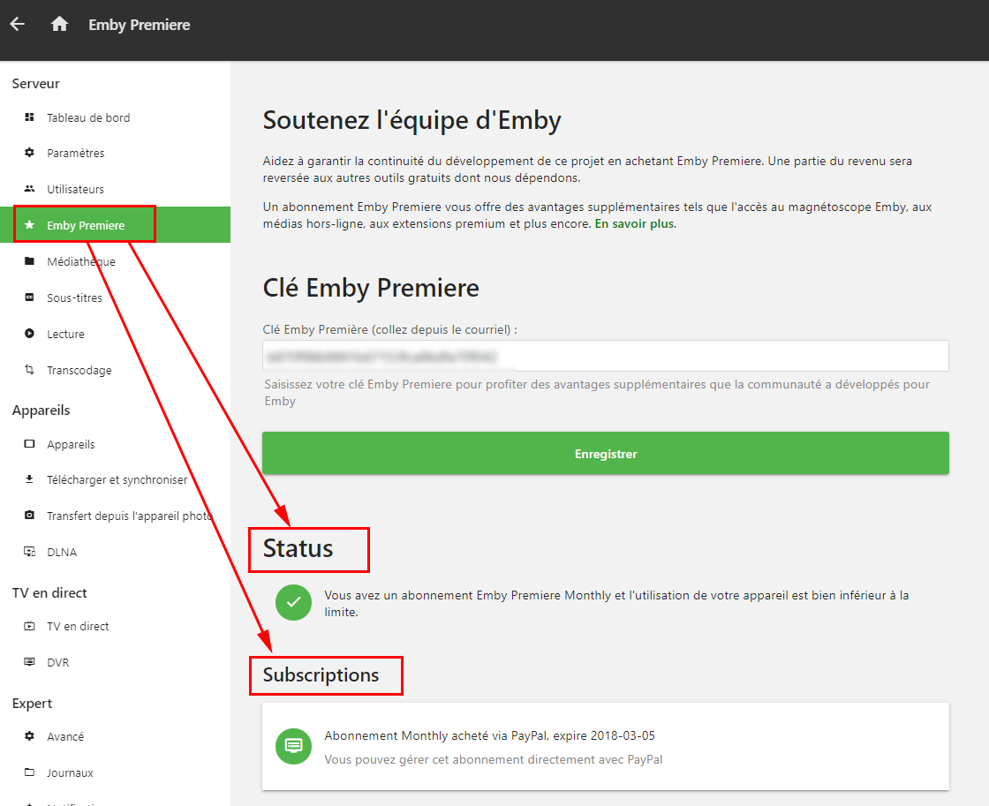
Task: Click the Soutenez l'équipe d'Emby heading
Action: [x=411, y=120]
